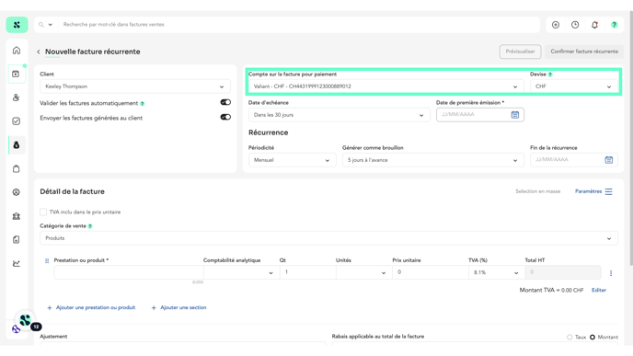Click Ajouter une prestation ou produit
Screen dimensions: 633x356
pos(91,307)
